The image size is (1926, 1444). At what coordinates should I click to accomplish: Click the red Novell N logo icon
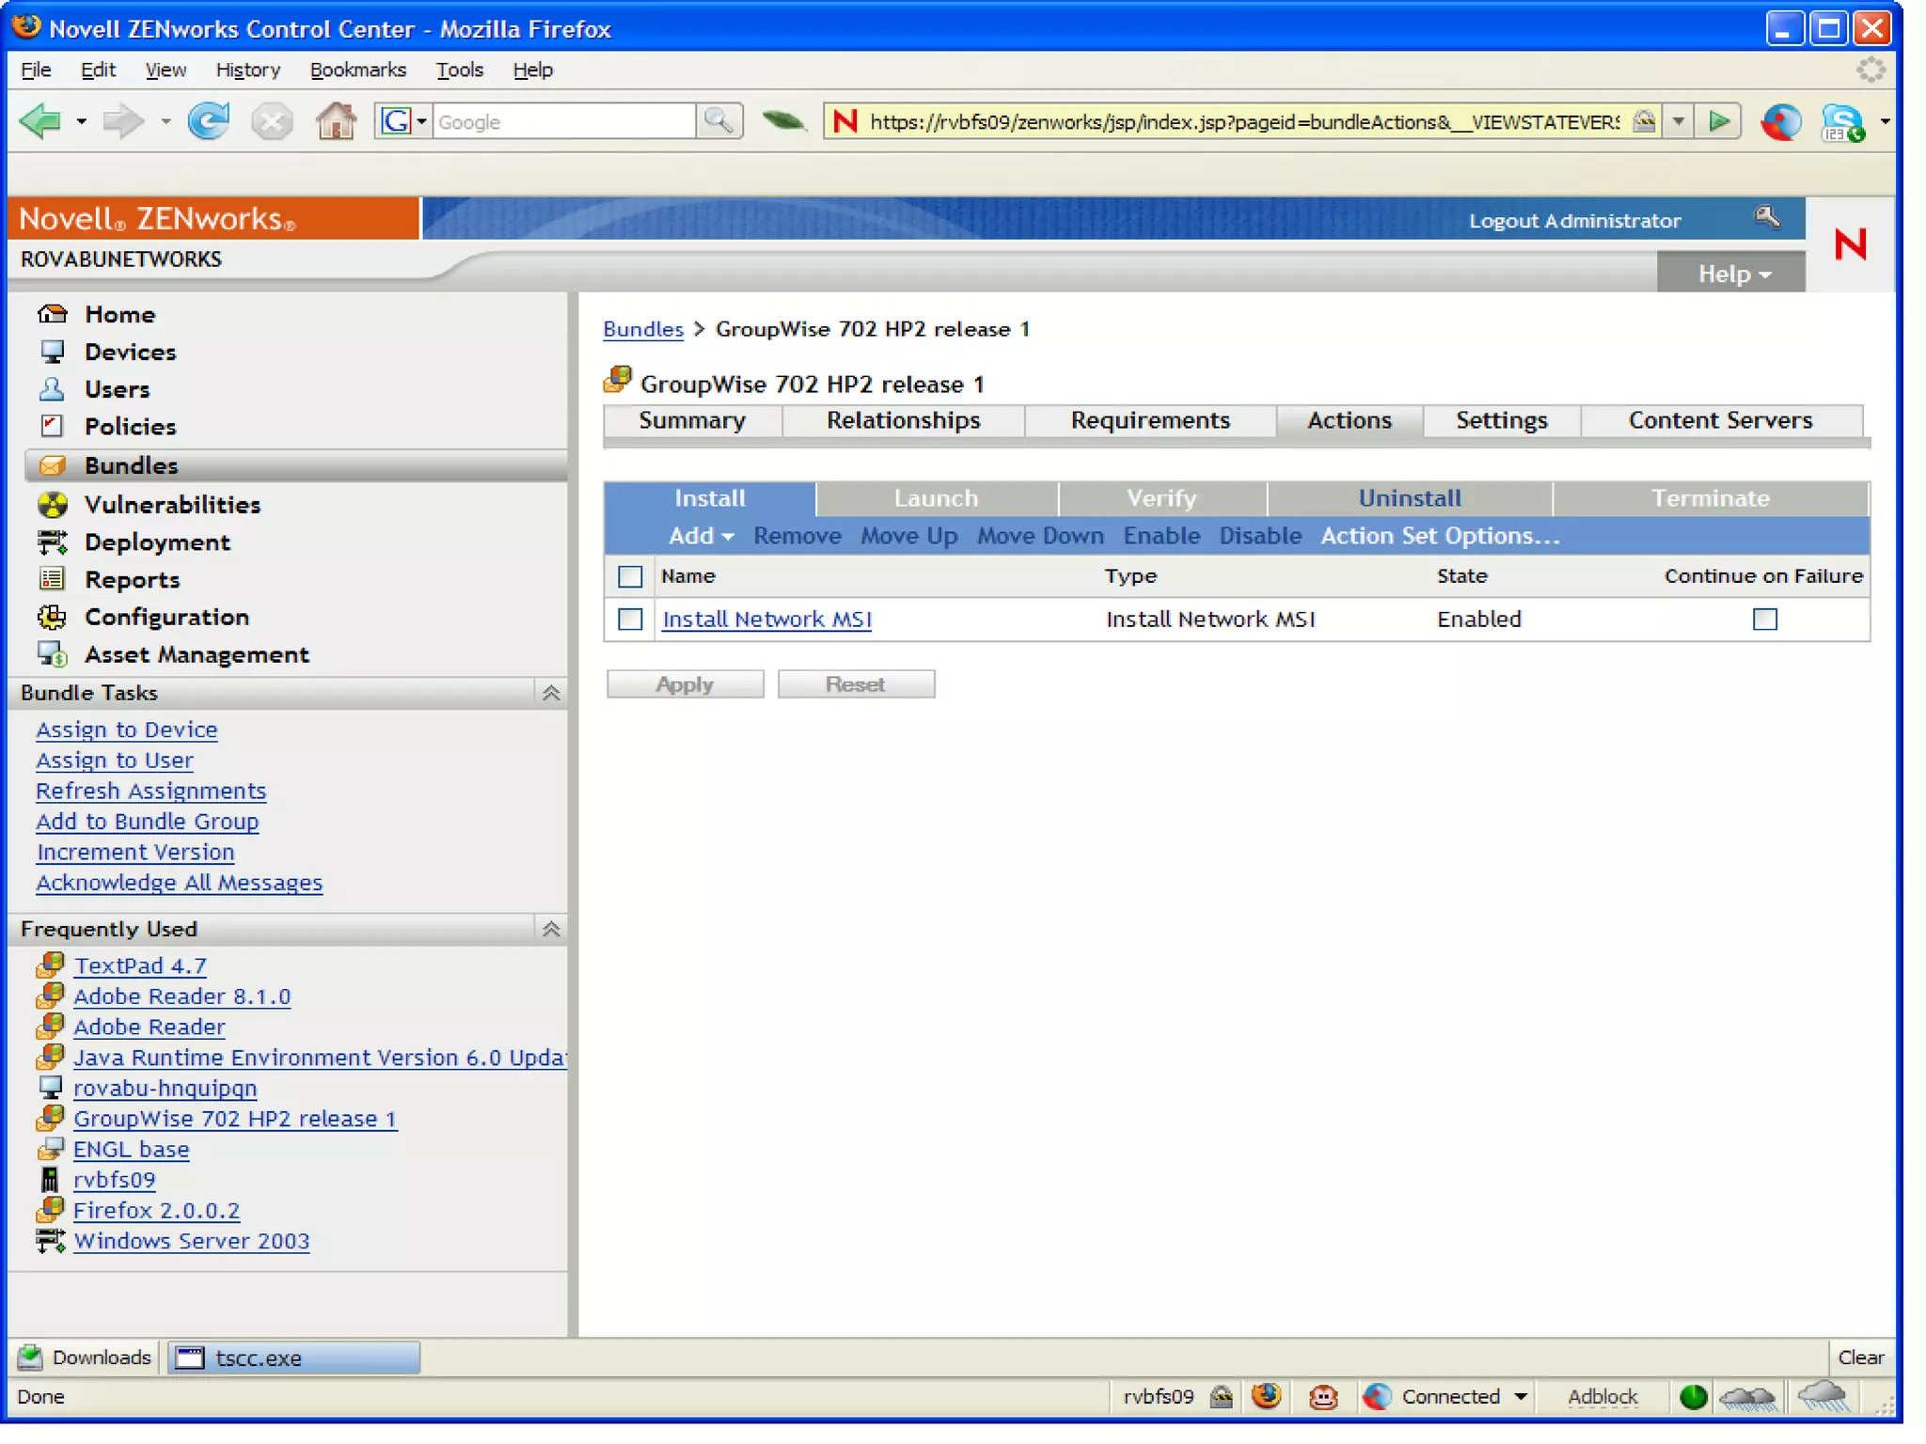[1849, 245]
